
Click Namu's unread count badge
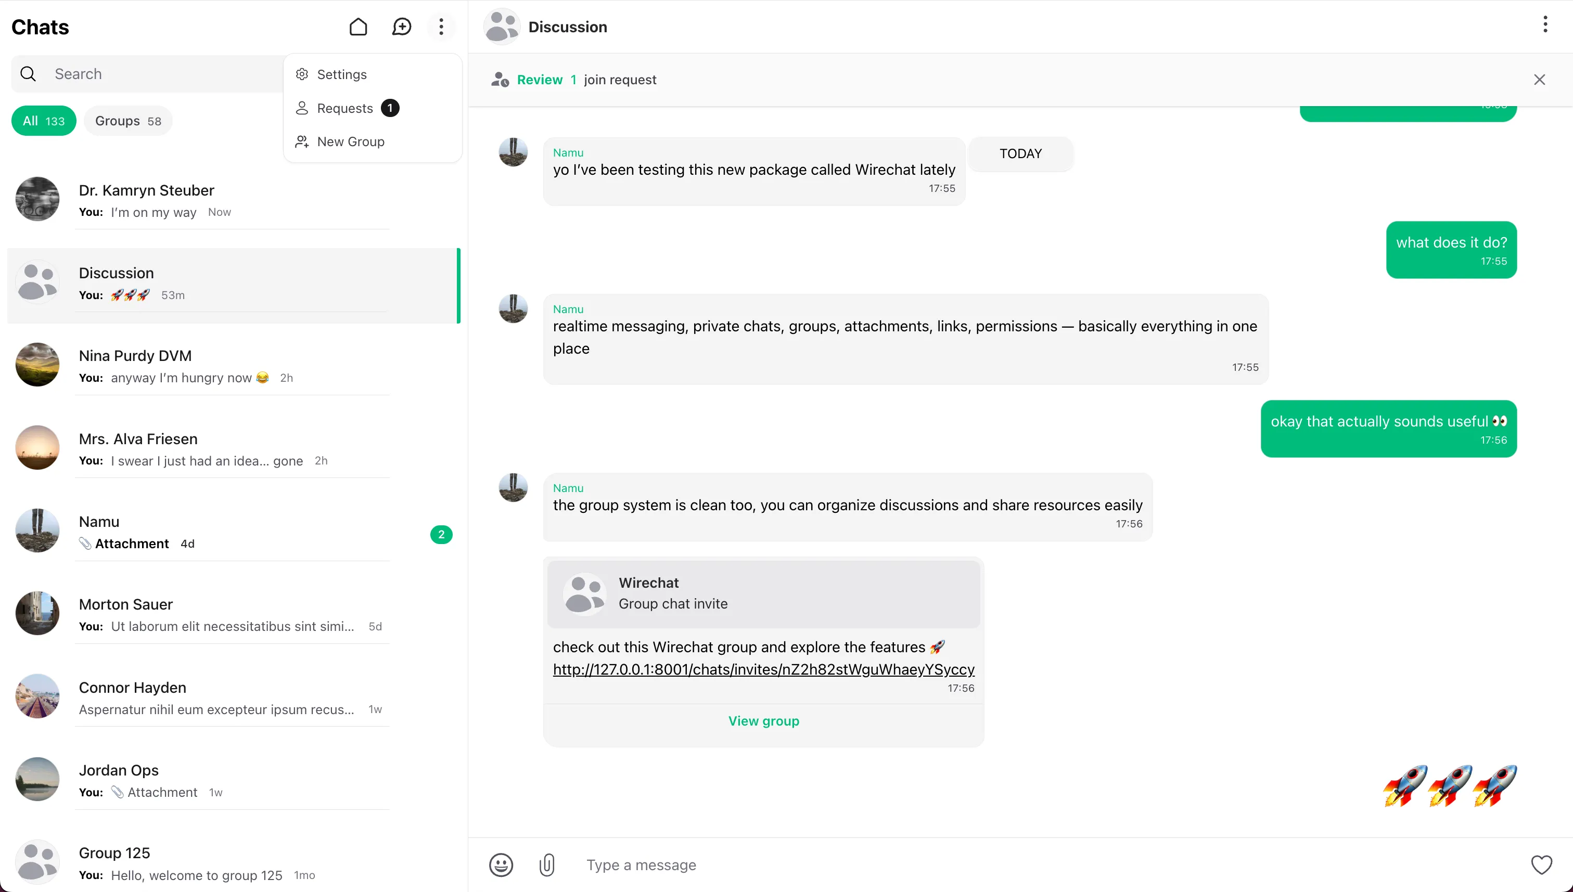(x=441, y=534)
